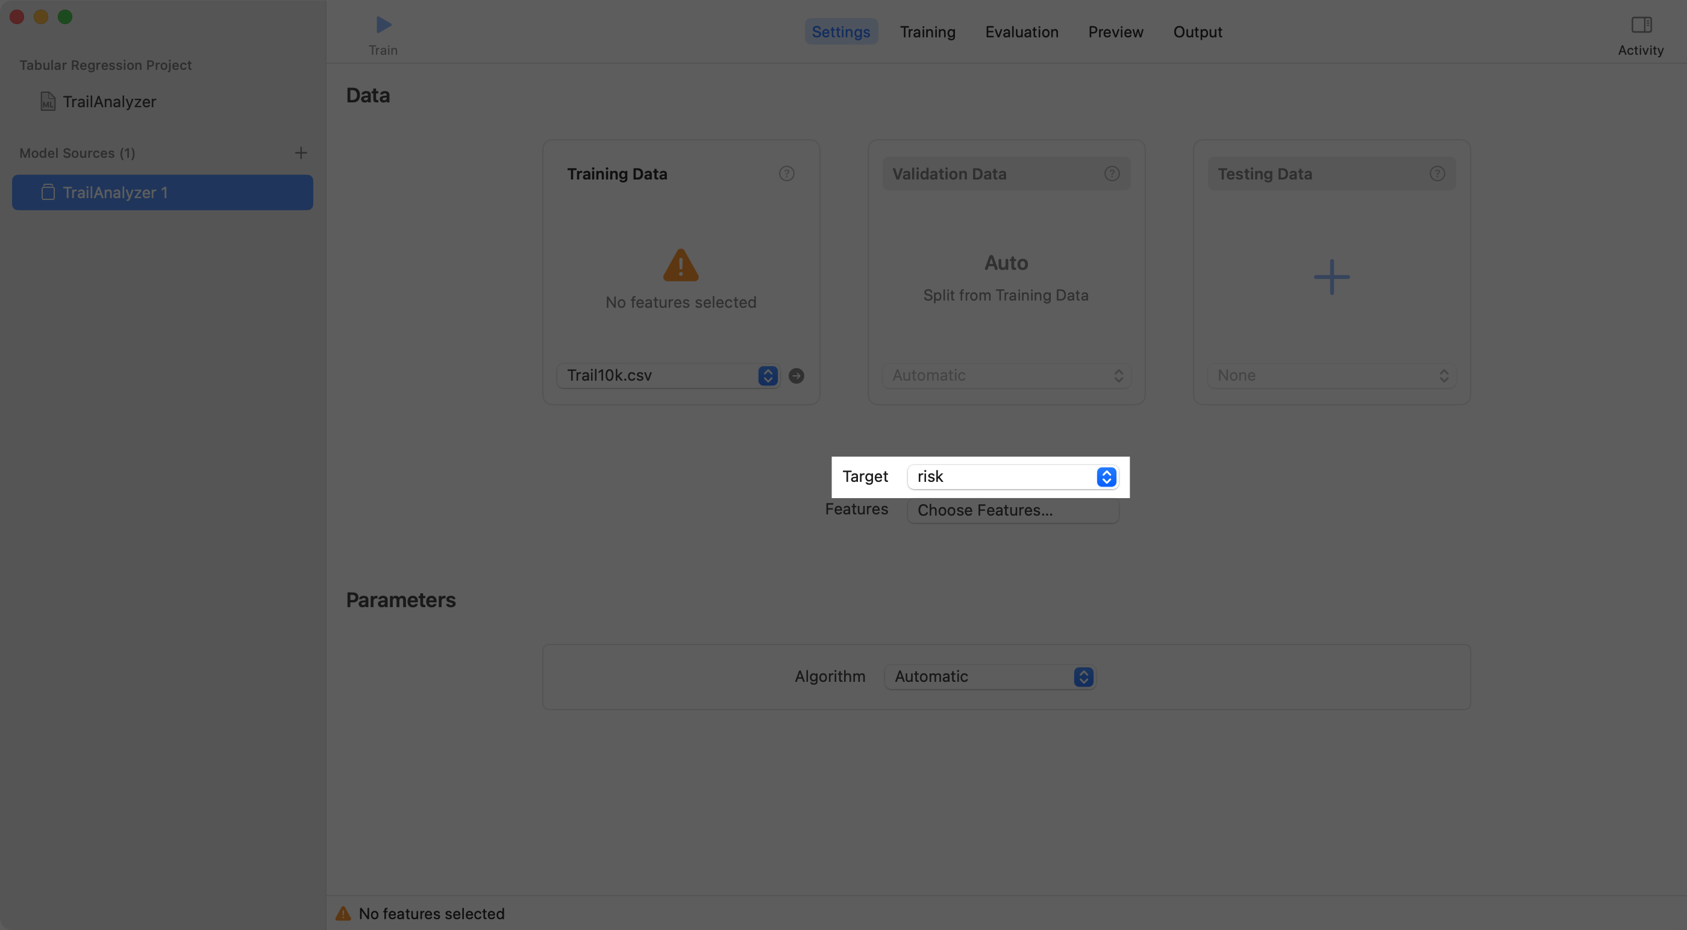Viewport: 1687px width, 930px height.
Task: Click the 'Split from Training Data' text
Action: [1006, 295]
